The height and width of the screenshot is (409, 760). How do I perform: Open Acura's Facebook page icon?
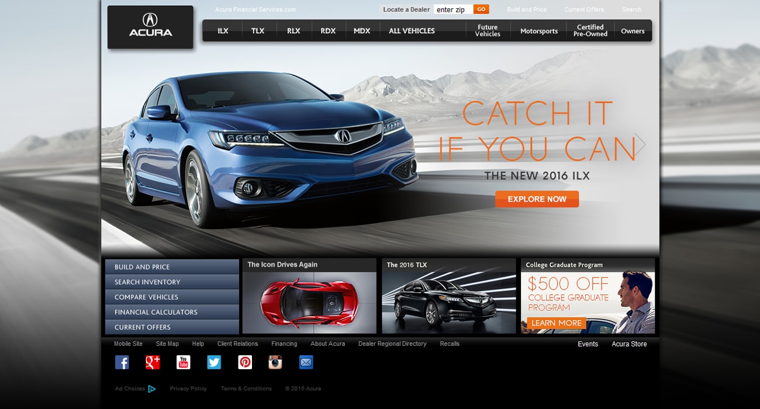(x=122, y=362)
